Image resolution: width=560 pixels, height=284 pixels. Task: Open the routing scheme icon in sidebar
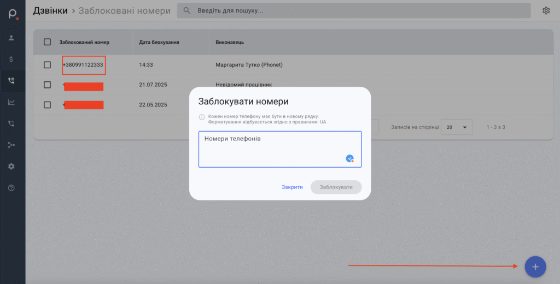[x=11, y=145]
